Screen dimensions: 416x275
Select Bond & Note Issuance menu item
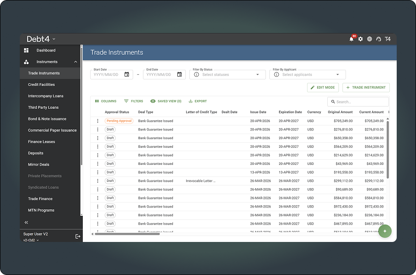tap(47, 119)
